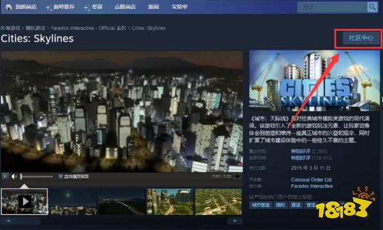Click the thumbnail strip scrollbar handle

coord(29,221)
